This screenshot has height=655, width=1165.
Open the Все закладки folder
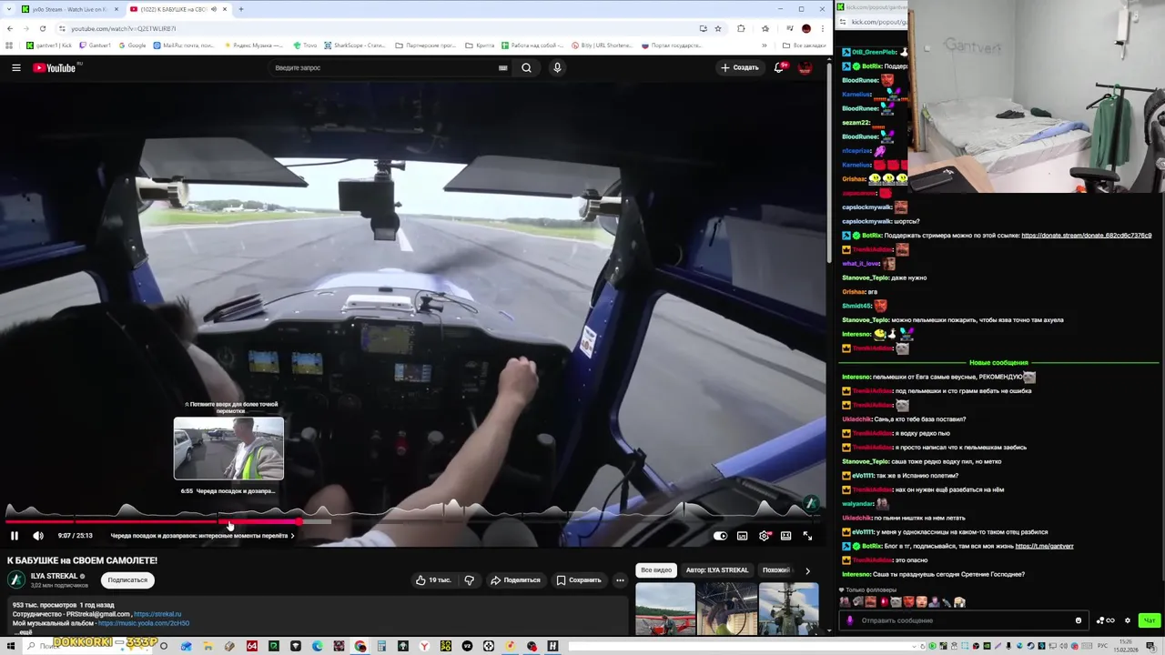(x=805, y=45)
